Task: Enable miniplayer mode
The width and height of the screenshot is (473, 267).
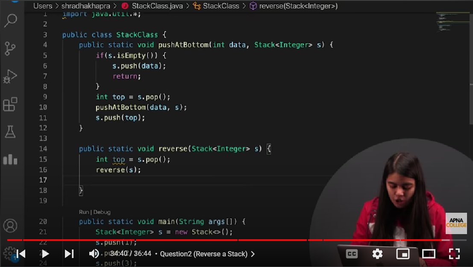Action: [403, 254]
